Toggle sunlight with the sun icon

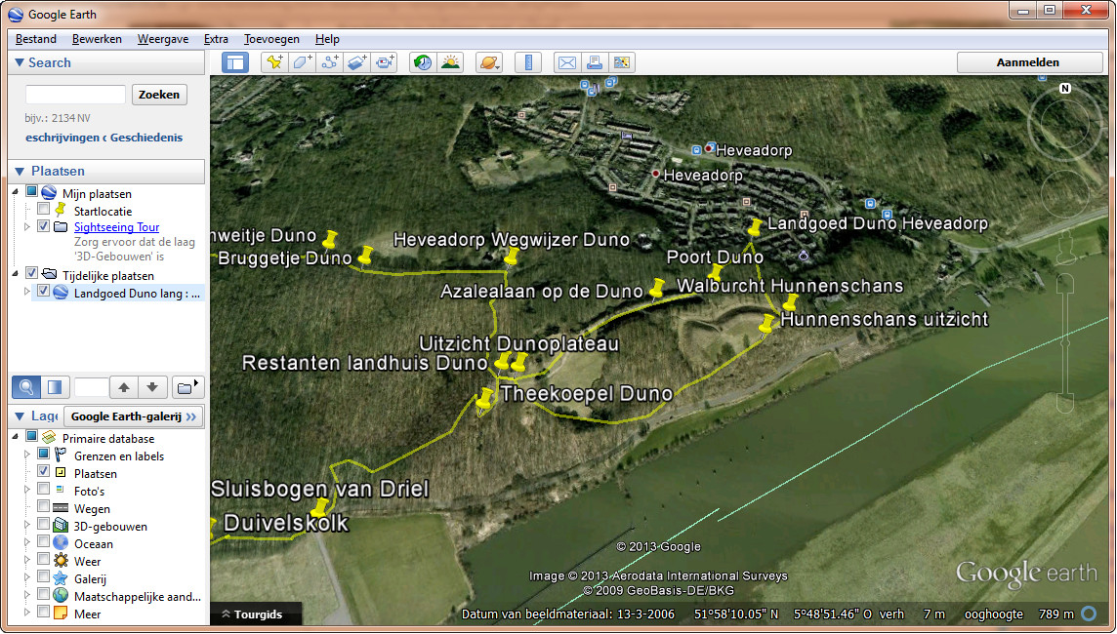[451, 61]
